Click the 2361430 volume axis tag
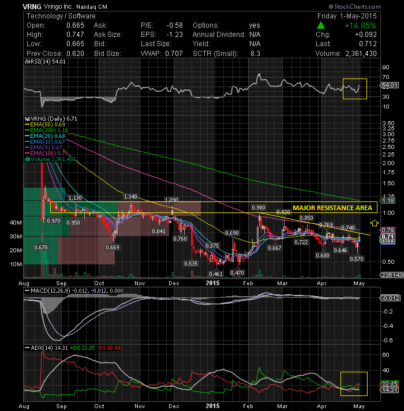 392,275
